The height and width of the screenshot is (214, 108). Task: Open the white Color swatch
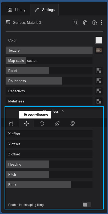[x=99, y=40]
